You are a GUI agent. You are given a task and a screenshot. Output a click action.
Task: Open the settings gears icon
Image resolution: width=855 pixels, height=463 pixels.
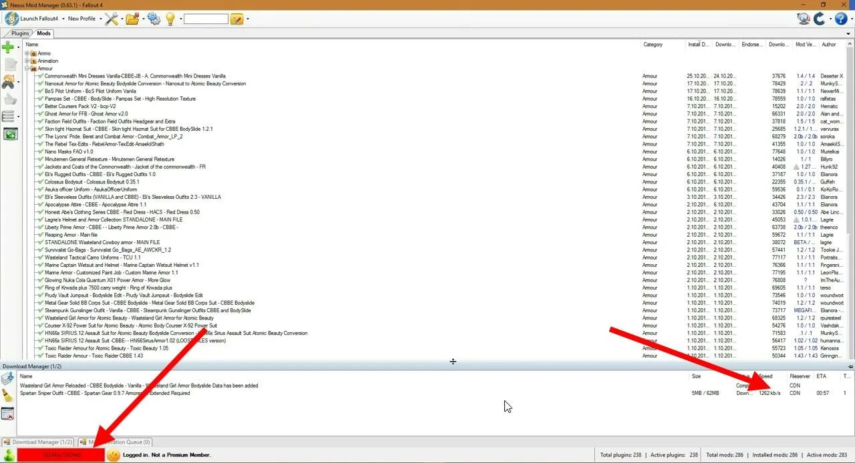point(154,19)
